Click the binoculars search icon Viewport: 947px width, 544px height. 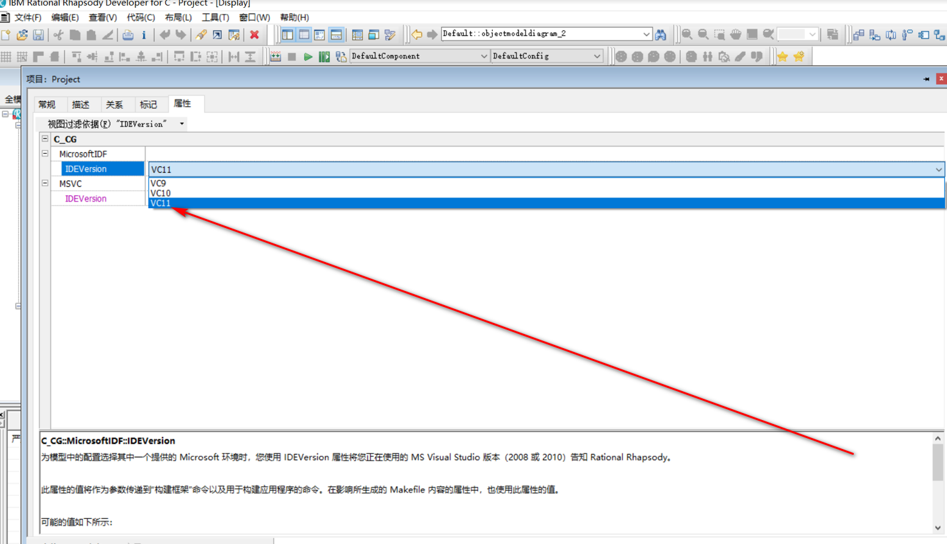pos(662,34)
